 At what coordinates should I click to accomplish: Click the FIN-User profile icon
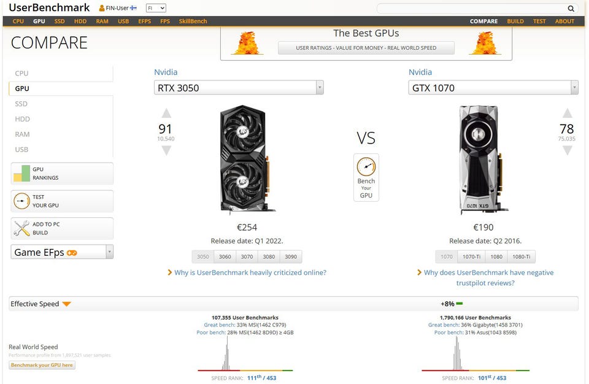pyautogui.click(x=102, y=8)
